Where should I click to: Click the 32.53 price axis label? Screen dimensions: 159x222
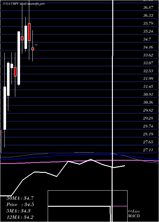pyautogui.click(x=148, y=71)
